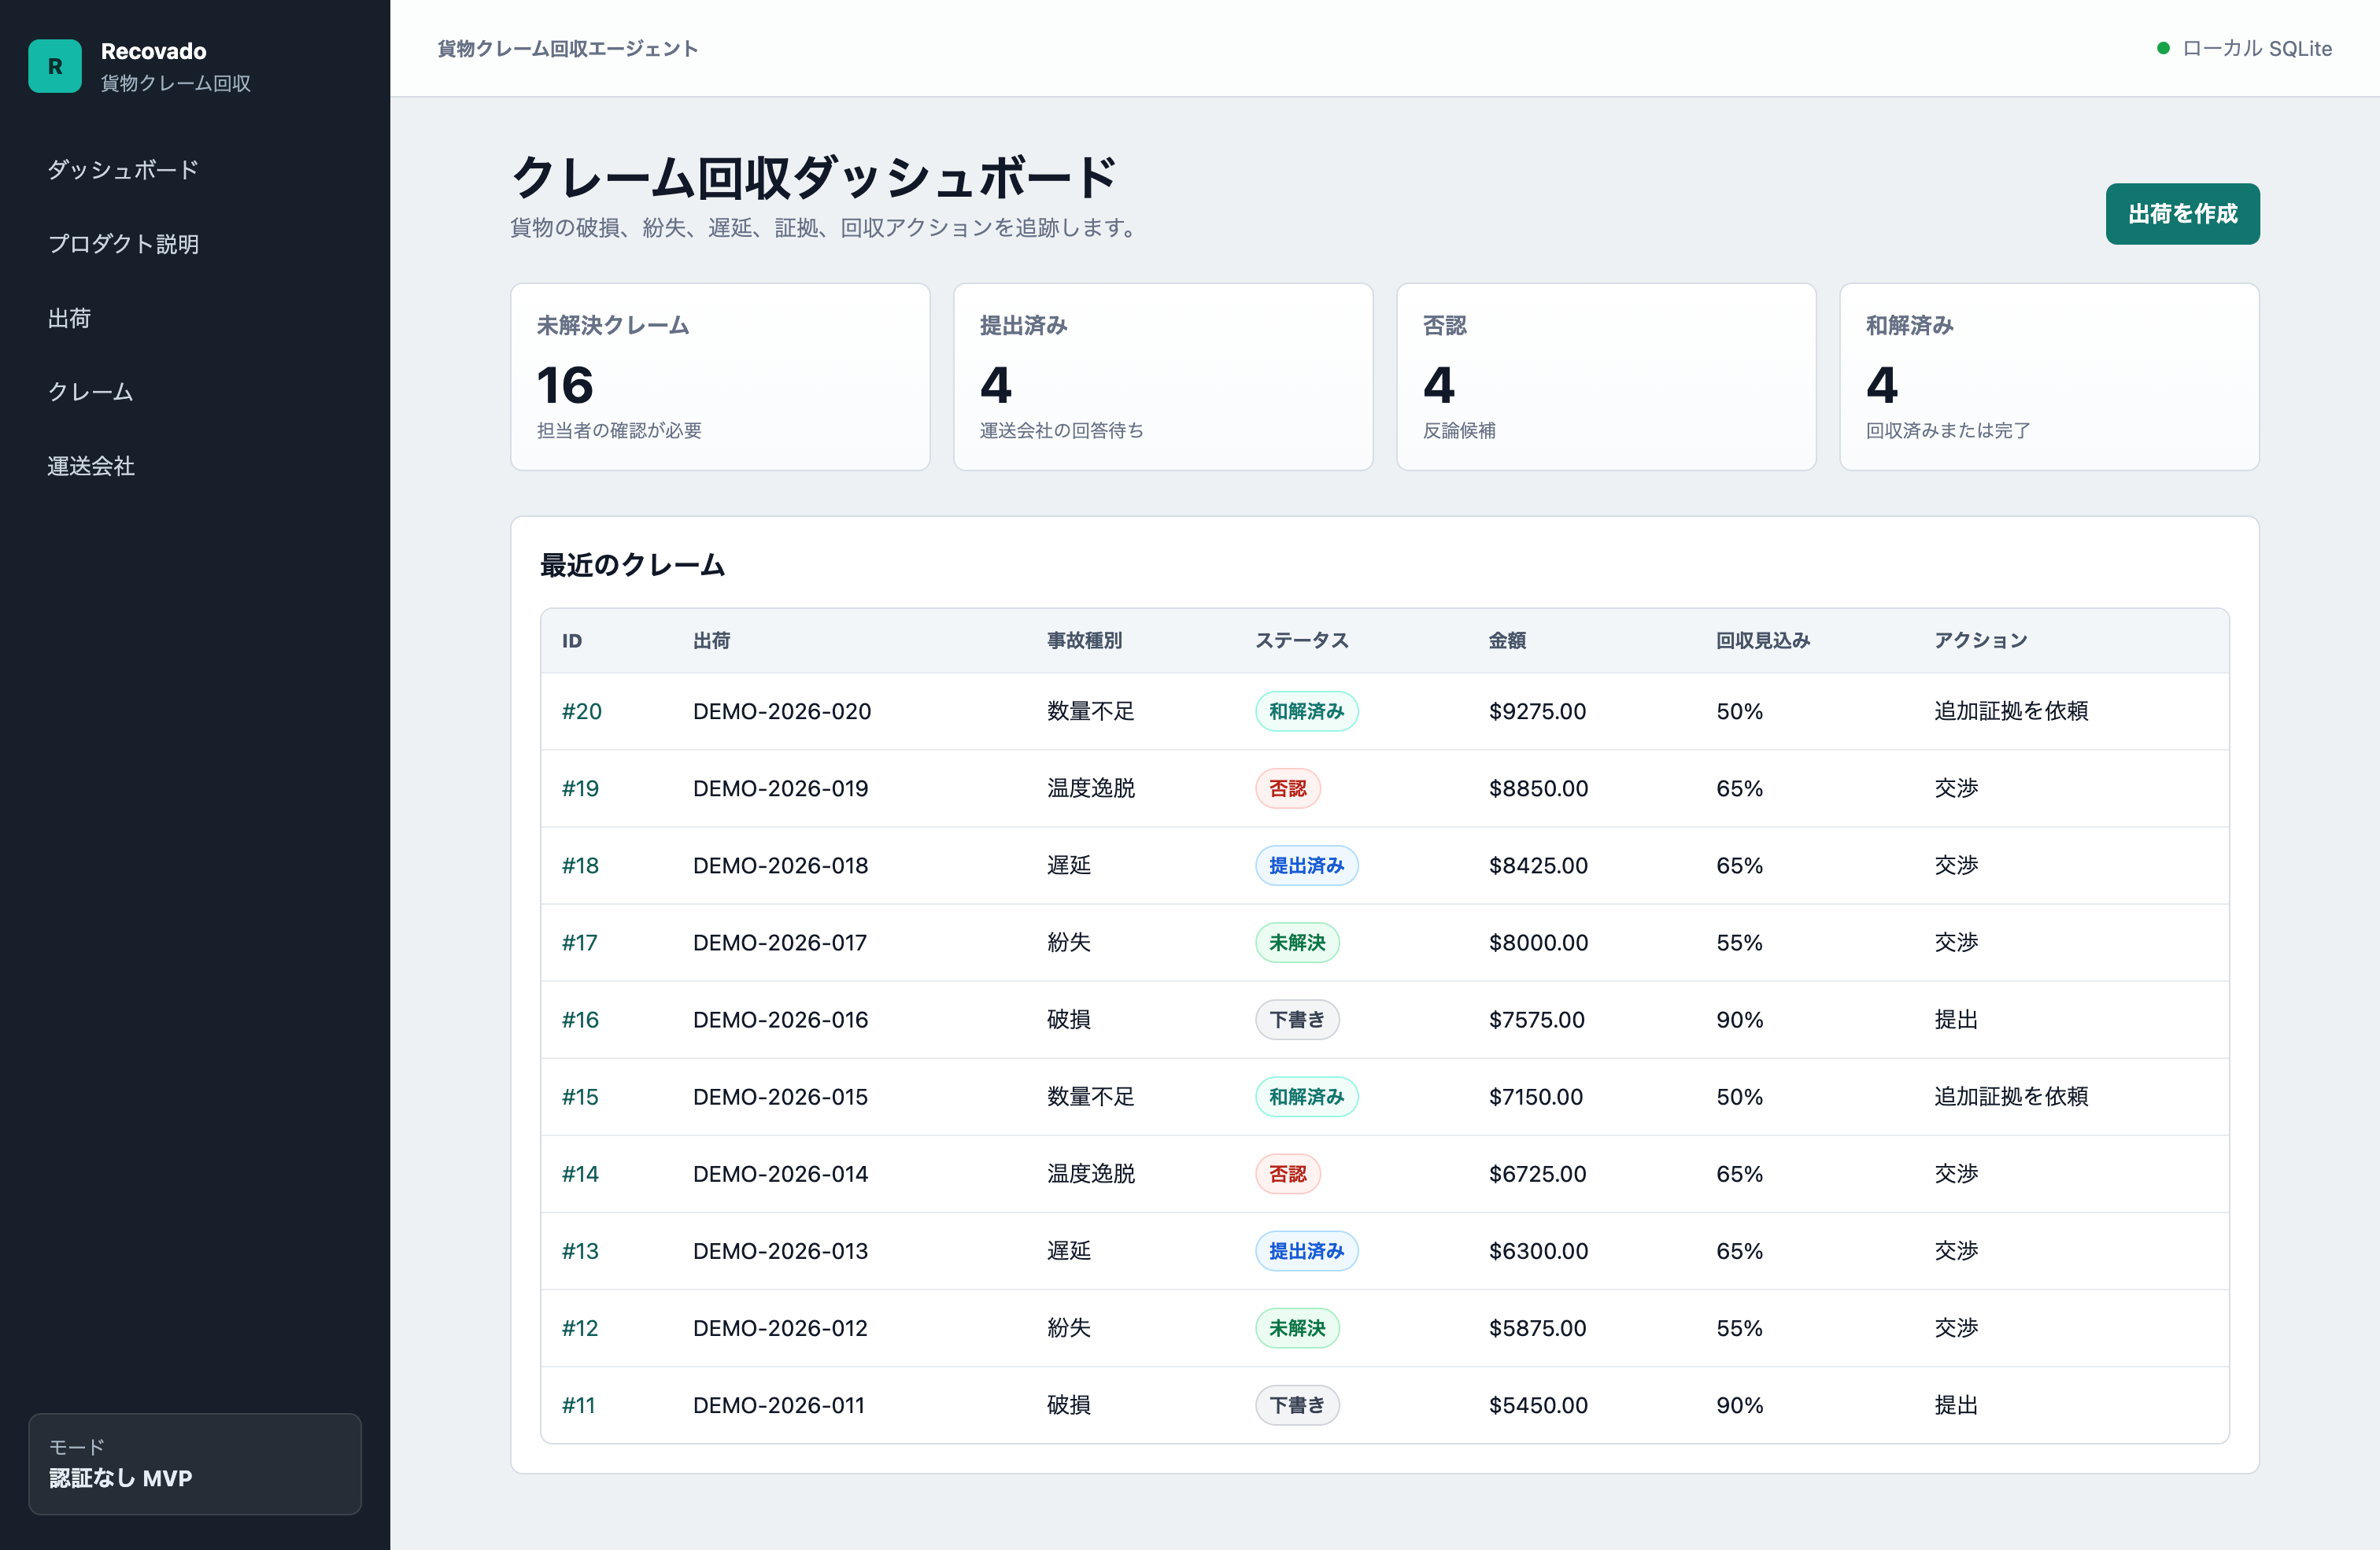Click the green ローカル SQLite status dot
2380x1550 pixels.
tap(2163, 48)
